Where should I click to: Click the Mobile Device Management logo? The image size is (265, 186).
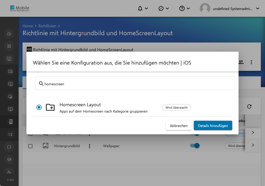click(x=20, y=8)
